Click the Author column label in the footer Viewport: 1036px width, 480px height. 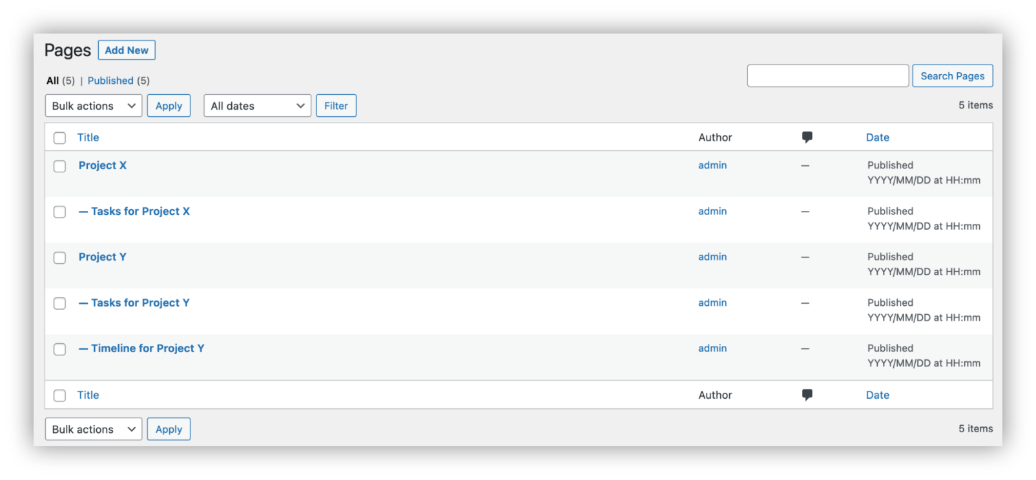point(715,395)
